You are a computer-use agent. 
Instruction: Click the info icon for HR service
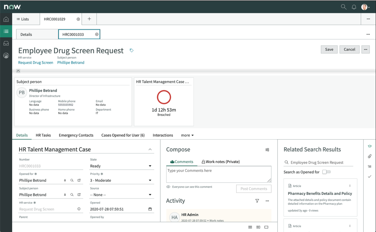click(79, 209)
